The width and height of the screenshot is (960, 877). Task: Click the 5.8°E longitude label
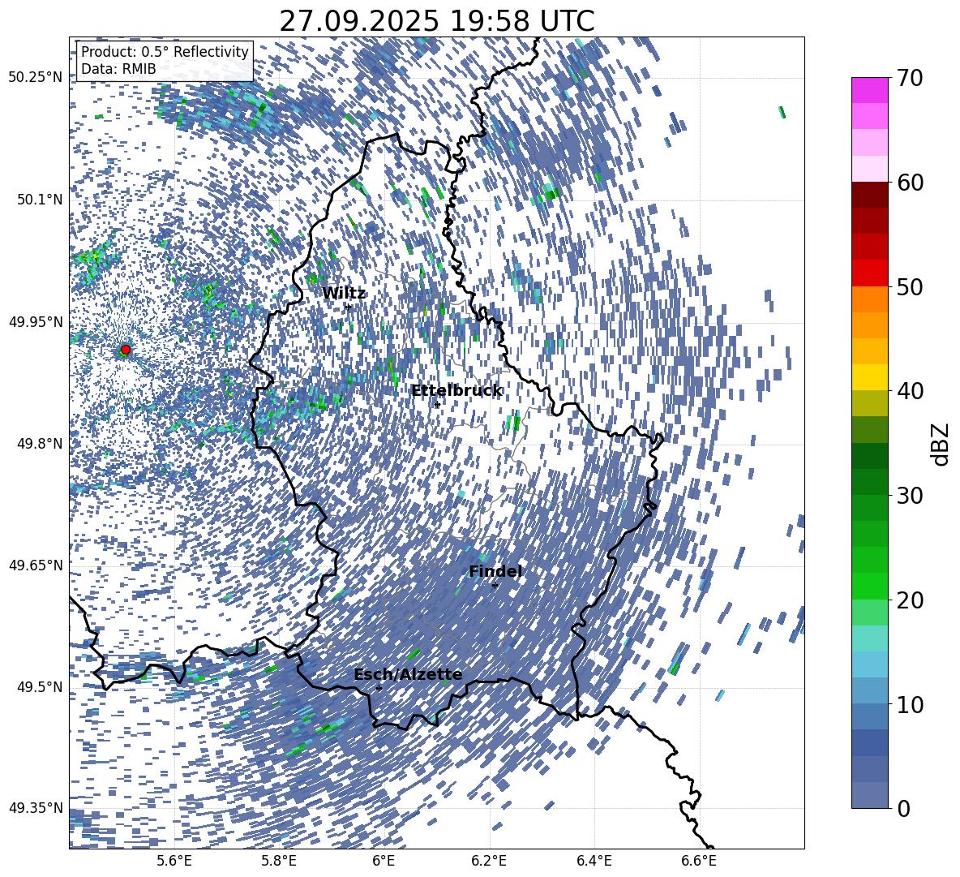[279, 861]
